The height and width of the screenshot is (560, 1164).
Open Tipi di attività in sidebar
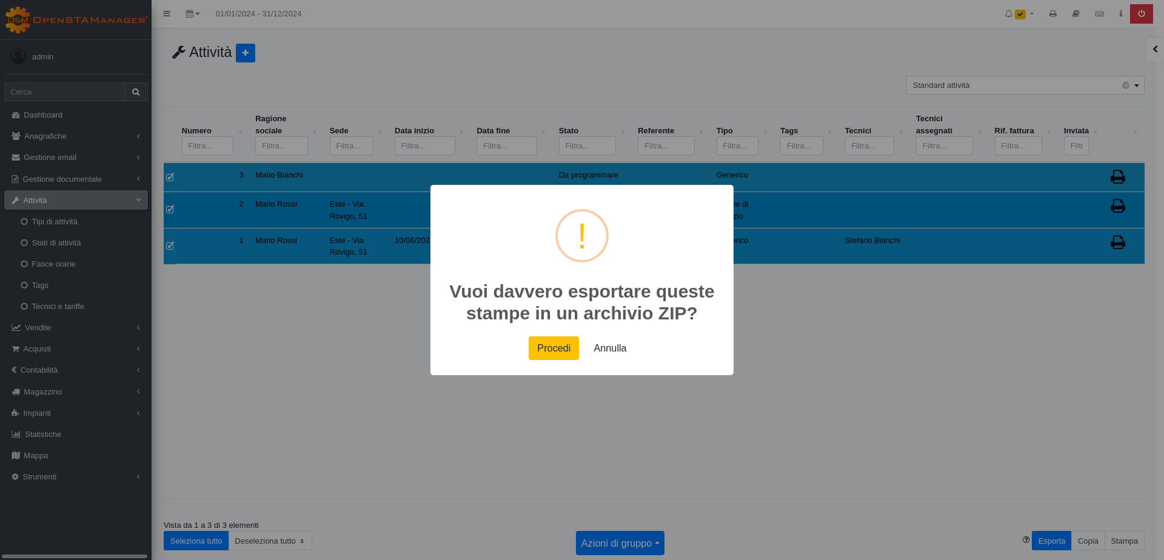(55, 222)
